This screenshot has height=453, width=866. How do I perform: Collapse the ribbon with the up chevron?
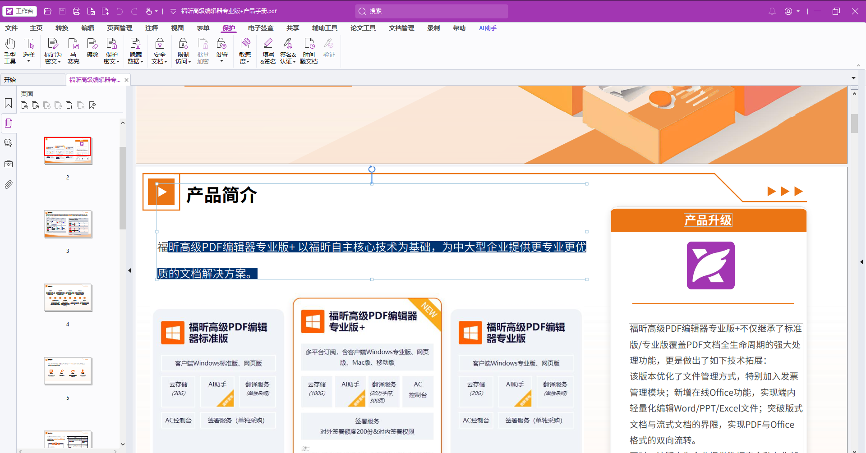pyautogui.click(x=858, y=65)
